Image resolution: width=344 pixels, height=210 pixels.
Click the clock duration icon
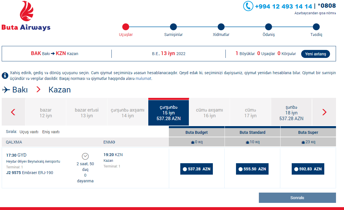pos(85,156)
